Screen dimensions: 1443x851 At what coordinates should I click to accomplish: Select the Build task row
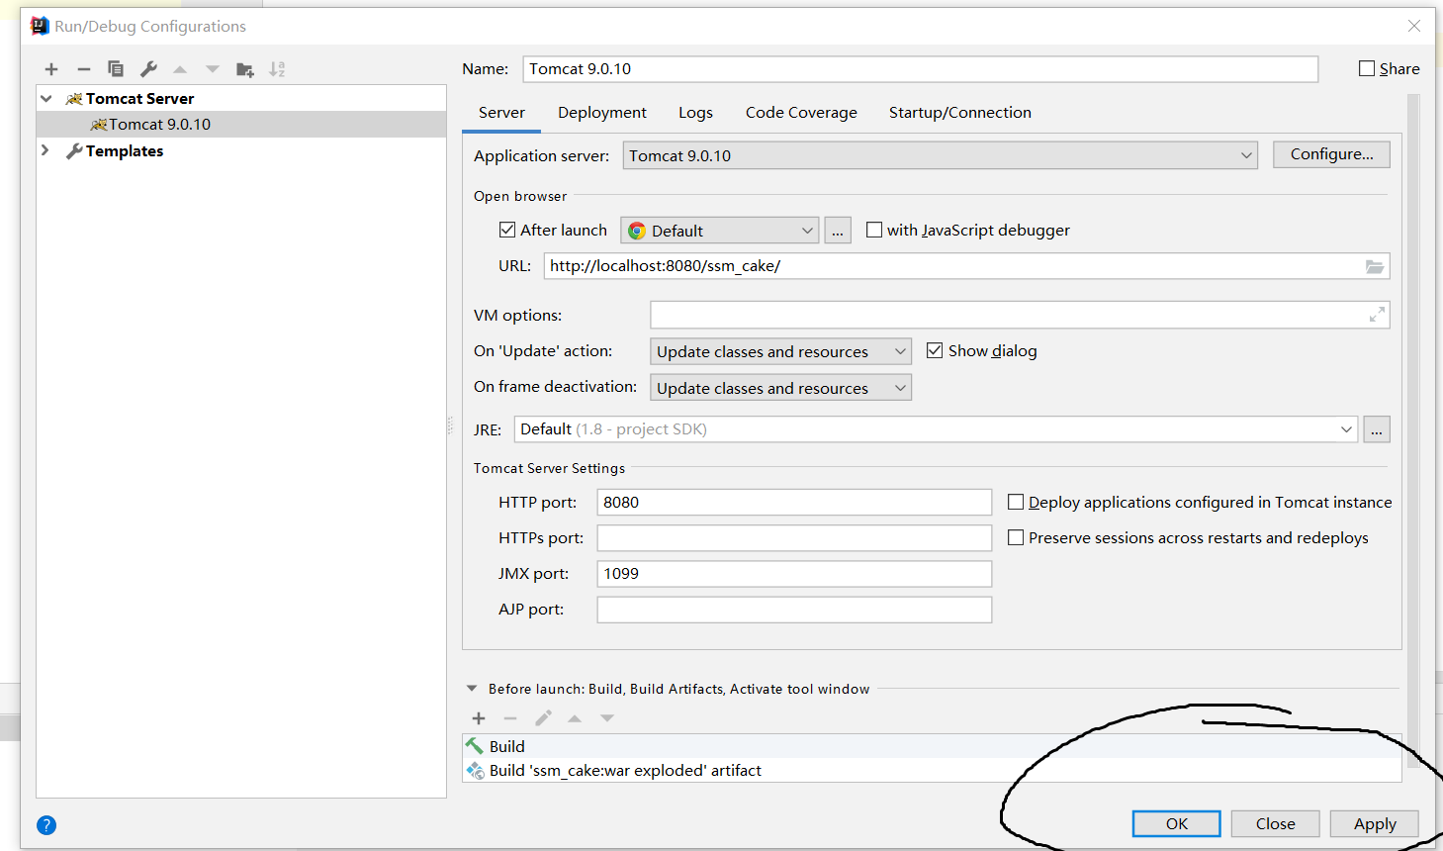[932, 746]
